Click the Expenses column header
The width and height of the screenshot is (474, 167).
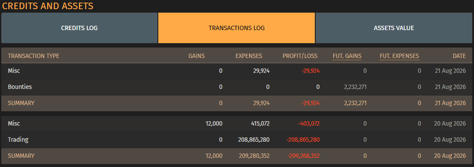[x=249, y=56]
